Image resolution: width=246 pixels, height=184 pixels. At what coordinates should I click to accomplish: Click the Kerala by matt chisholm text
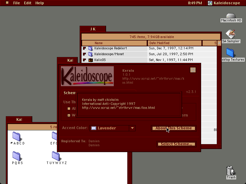100,100
